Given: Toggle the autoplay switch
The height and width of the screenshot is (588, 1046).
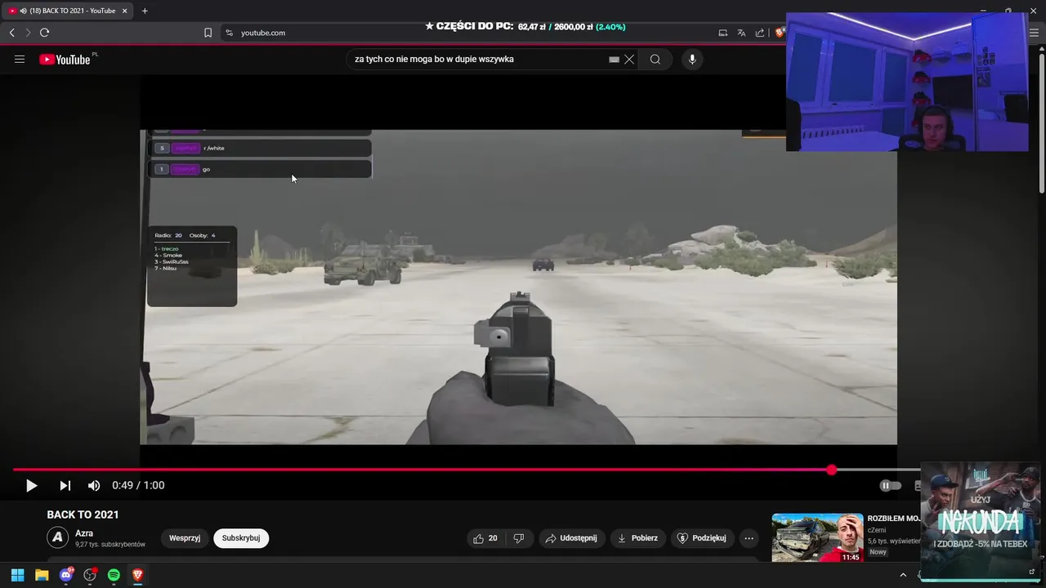Looking at the screenshot, I should pos(890,485).
